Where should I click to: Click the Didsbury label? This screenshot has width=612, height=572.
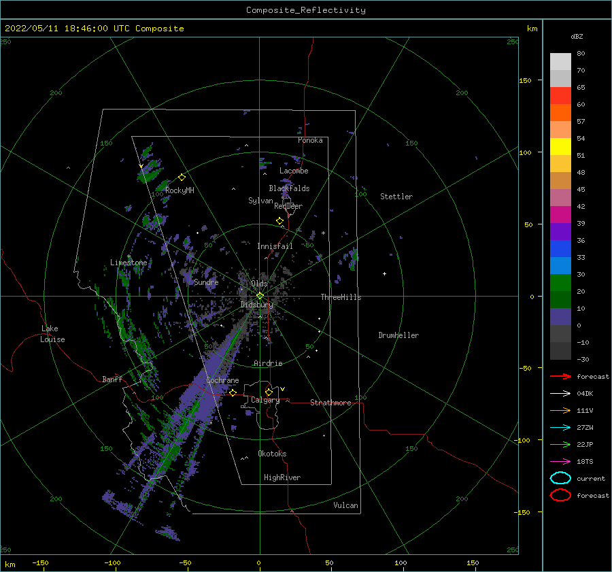click(256, 305)
